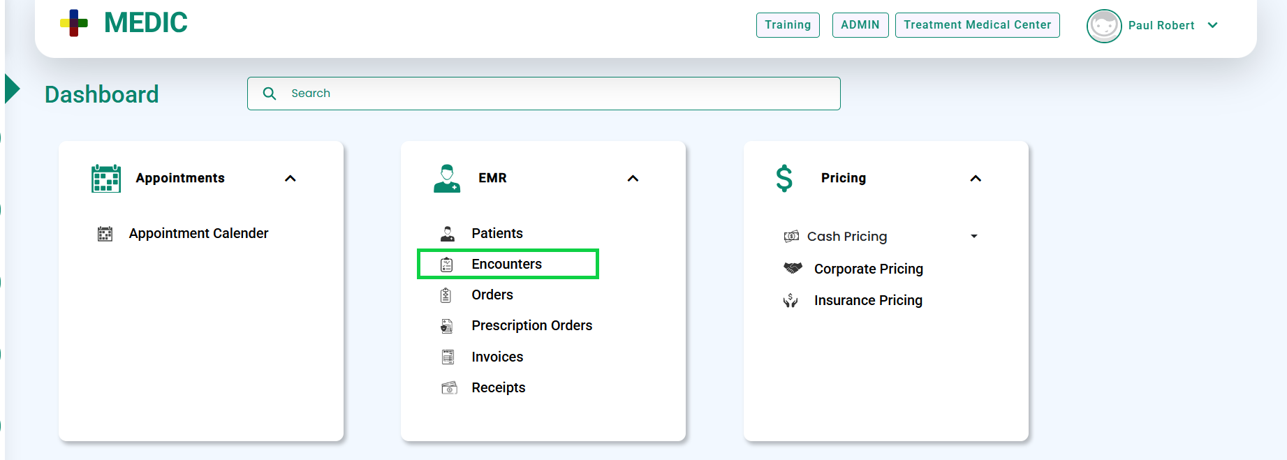Collapse the Appointments card
The width and height of the screenshot is (1287, 460).
point(291,179)
